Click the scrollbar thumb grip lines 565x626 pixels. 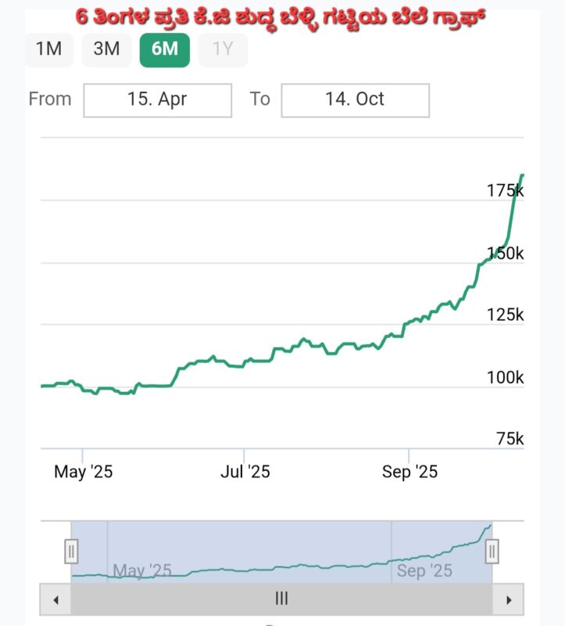(282, 599)
